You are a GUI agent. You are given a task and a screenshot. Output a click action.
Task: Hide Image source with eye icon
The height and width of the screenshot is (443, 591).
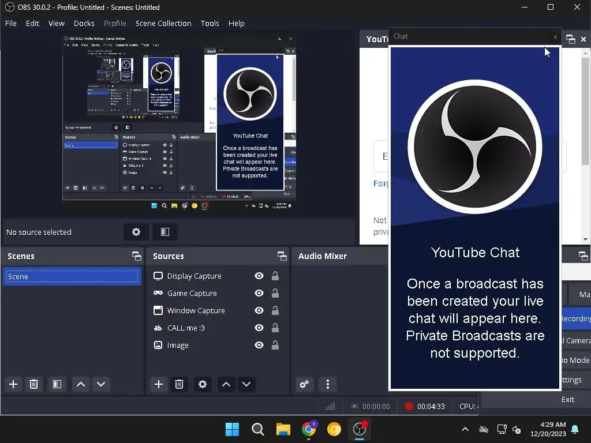[259, 345]
